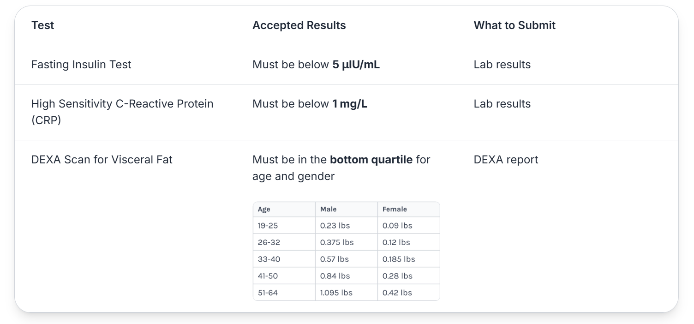Click the 1 mg/L threshold text
The width and height of the screenshot is (694, 324).
point(349,104)
